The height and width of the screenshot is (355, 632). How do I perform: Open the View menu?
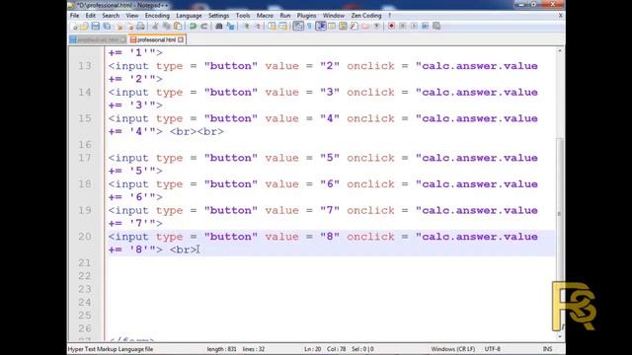(x=132, y=16)
